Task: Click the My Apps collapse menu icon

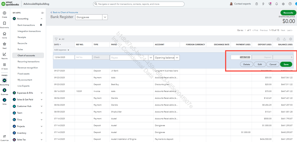Action: tap(43, 13)
